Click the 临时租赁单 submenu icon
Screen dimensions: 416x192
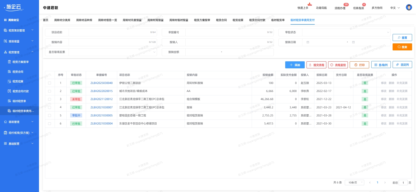click(x=9, y=101)
